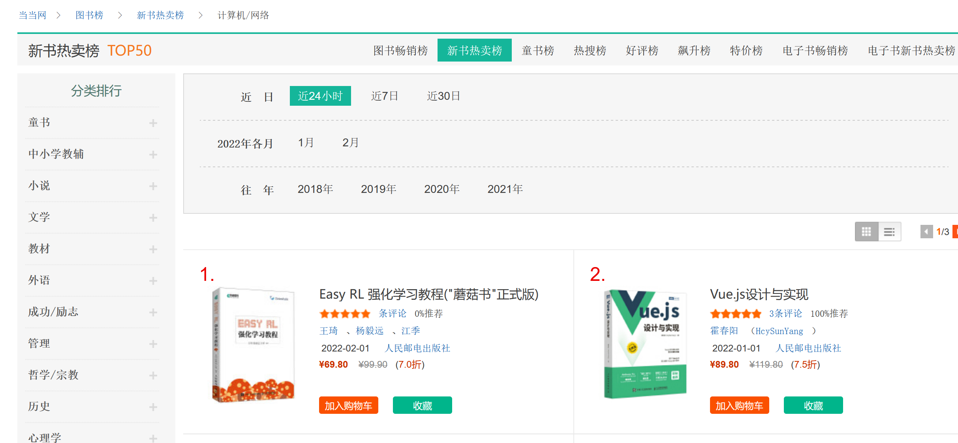
Task: Click five-star rating of Easy RL book
Action: 345,314
